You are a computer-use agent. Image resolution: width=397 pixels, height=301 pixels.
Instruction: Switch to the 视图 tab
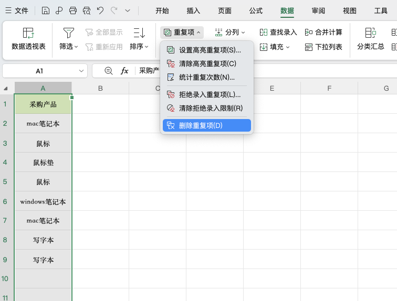(350, 10)
